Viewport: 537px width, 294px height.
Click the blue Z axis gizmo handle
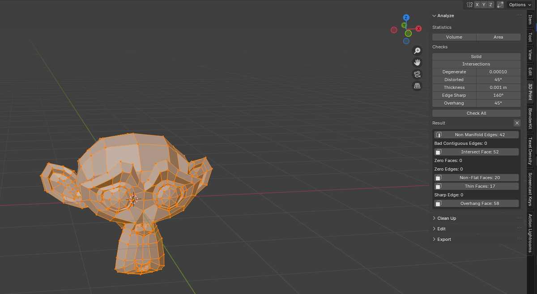click(406, 17)
